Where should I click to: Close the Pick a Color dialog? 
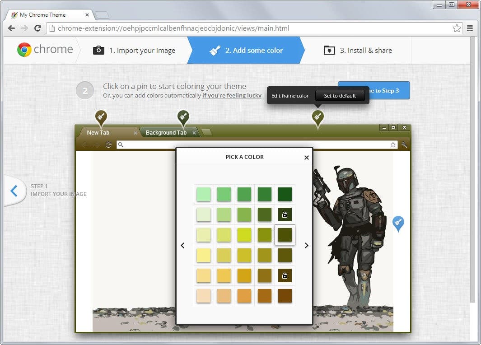pyautogui.click(x=306, y=158)
